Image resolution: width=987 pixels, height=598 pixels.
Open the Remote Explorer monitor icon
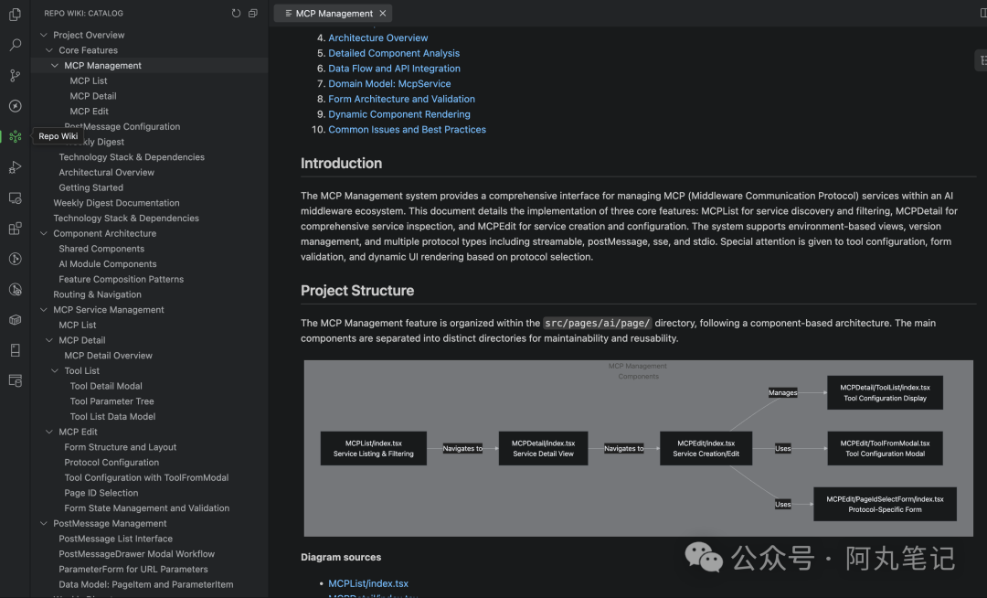tap(16, 198)
